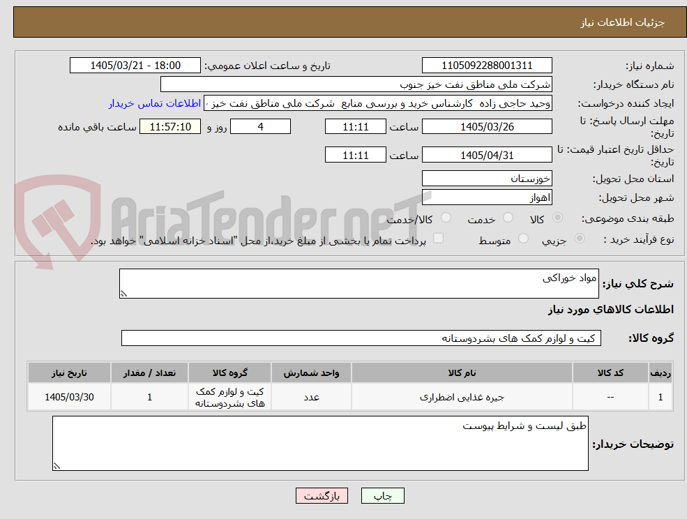
Task: Click the گروه کالا column header
Action: (x=229, y=373)
